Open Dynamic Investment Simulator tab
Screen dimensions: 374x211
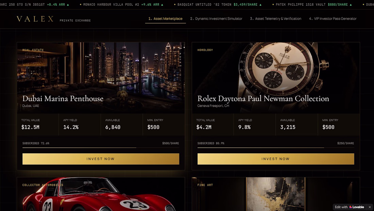coord(216,19)
